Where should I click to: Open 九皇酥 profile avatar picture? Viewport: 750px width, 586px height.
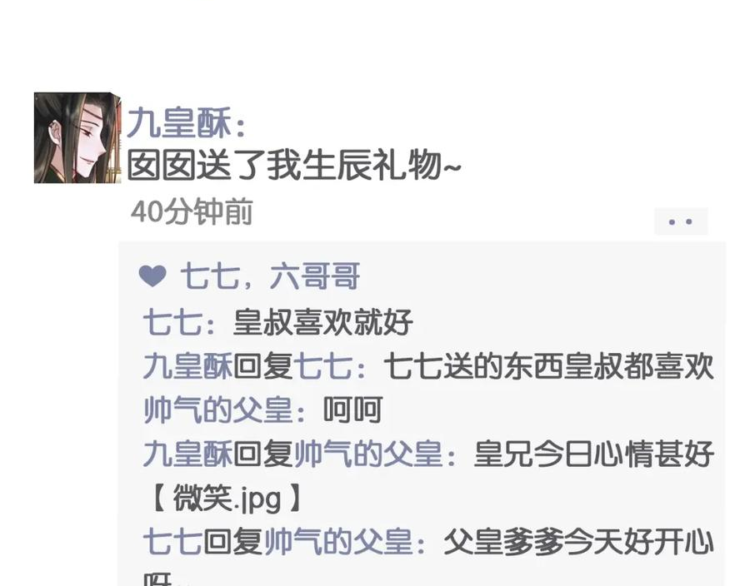click(77, 138)
